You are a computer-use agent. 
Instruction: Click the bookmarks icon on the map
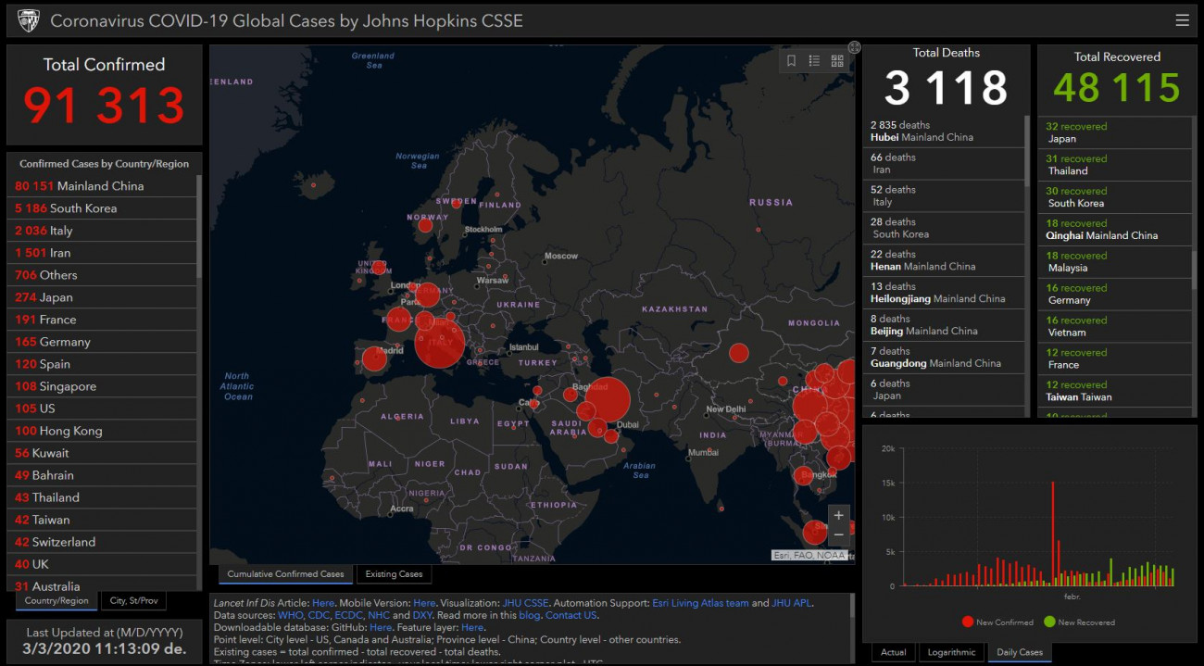[792, 61]
